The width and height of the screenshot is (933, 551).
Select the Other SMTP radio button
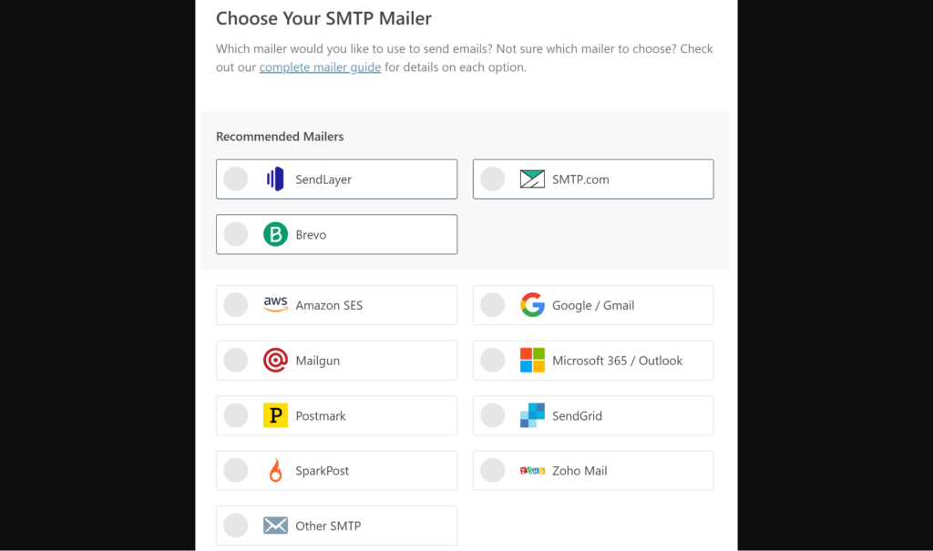click(236, 525)
